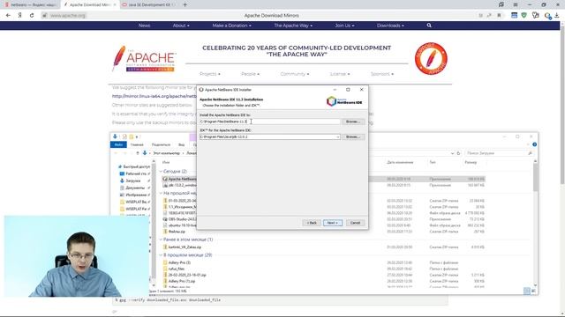The width and height of the screenshot is (565, 317).
Task: Open the Вид tab in Explorer ribbon
Action: coord(181,144)
